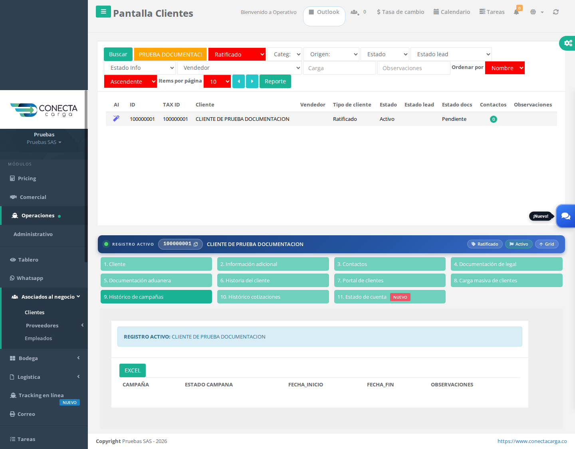
Task: Click the EXCEL export button
Action: [x=133, y=370]
